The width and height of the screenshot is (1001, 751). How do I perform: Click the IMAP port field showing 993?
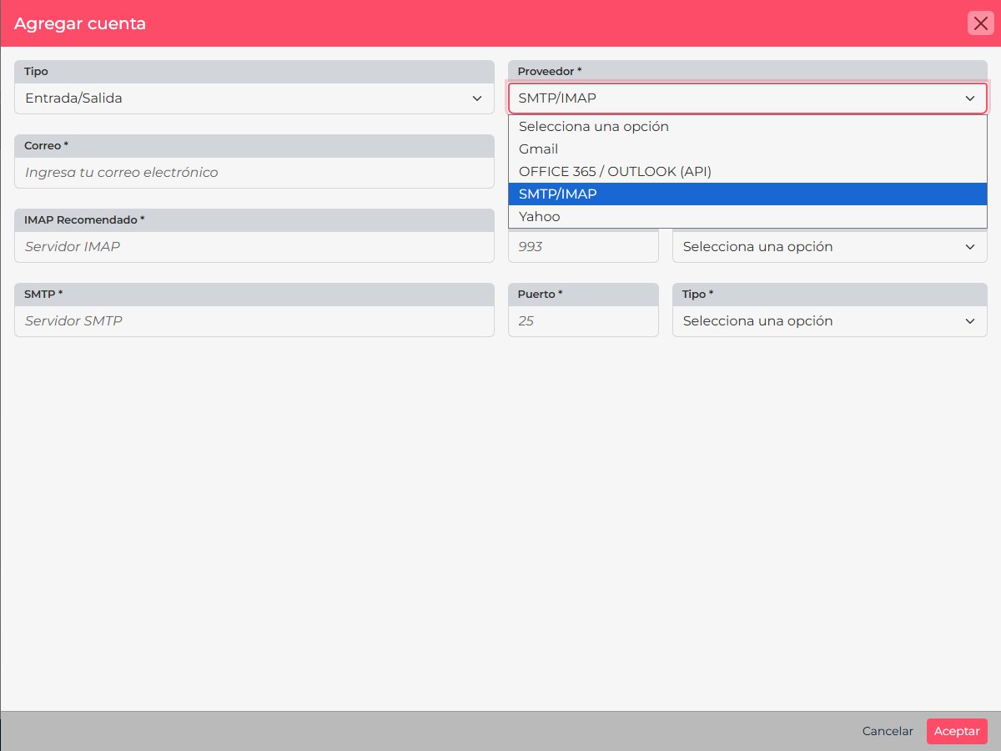583,247
